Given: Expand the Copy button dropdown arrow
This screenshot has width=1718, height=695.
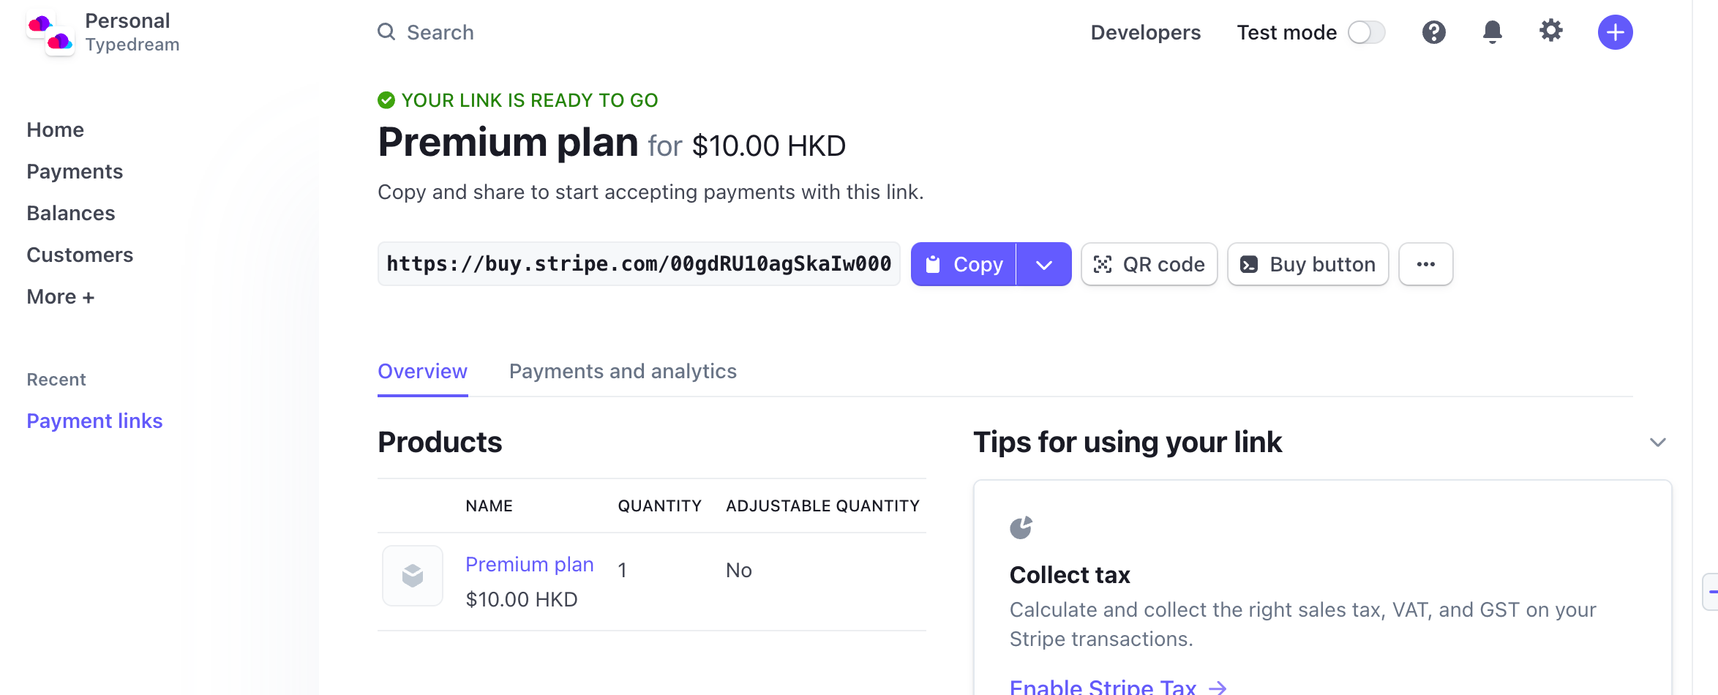Looking at the screenshot, I should (x=1044, y=264).
